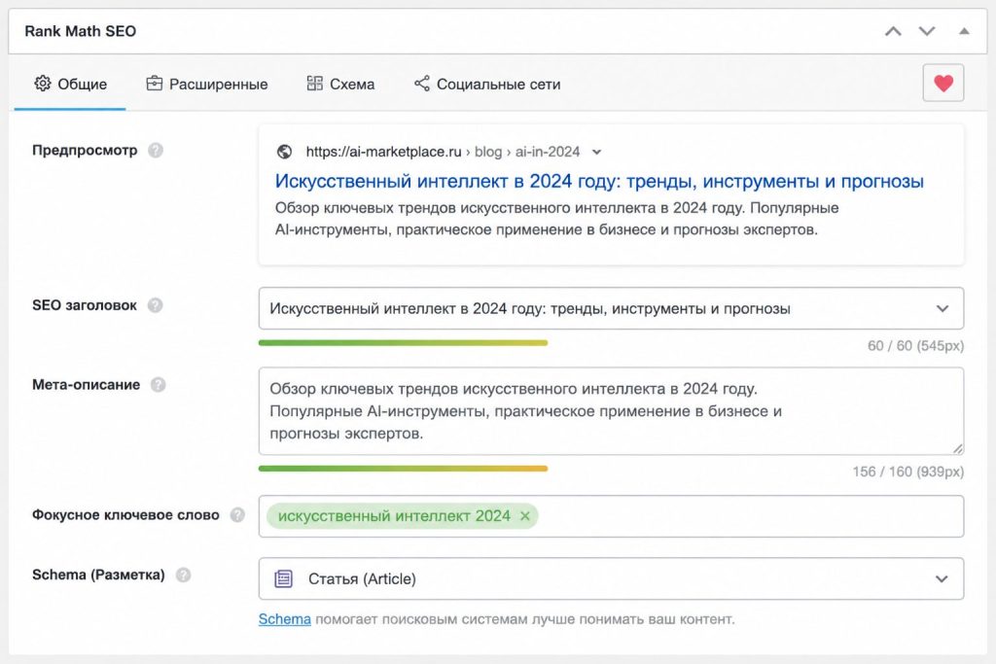The width and height of the screenshot is (996, 664).
Task: Click help icon next to Предпросмотр
Action: [x=156, y=151]
